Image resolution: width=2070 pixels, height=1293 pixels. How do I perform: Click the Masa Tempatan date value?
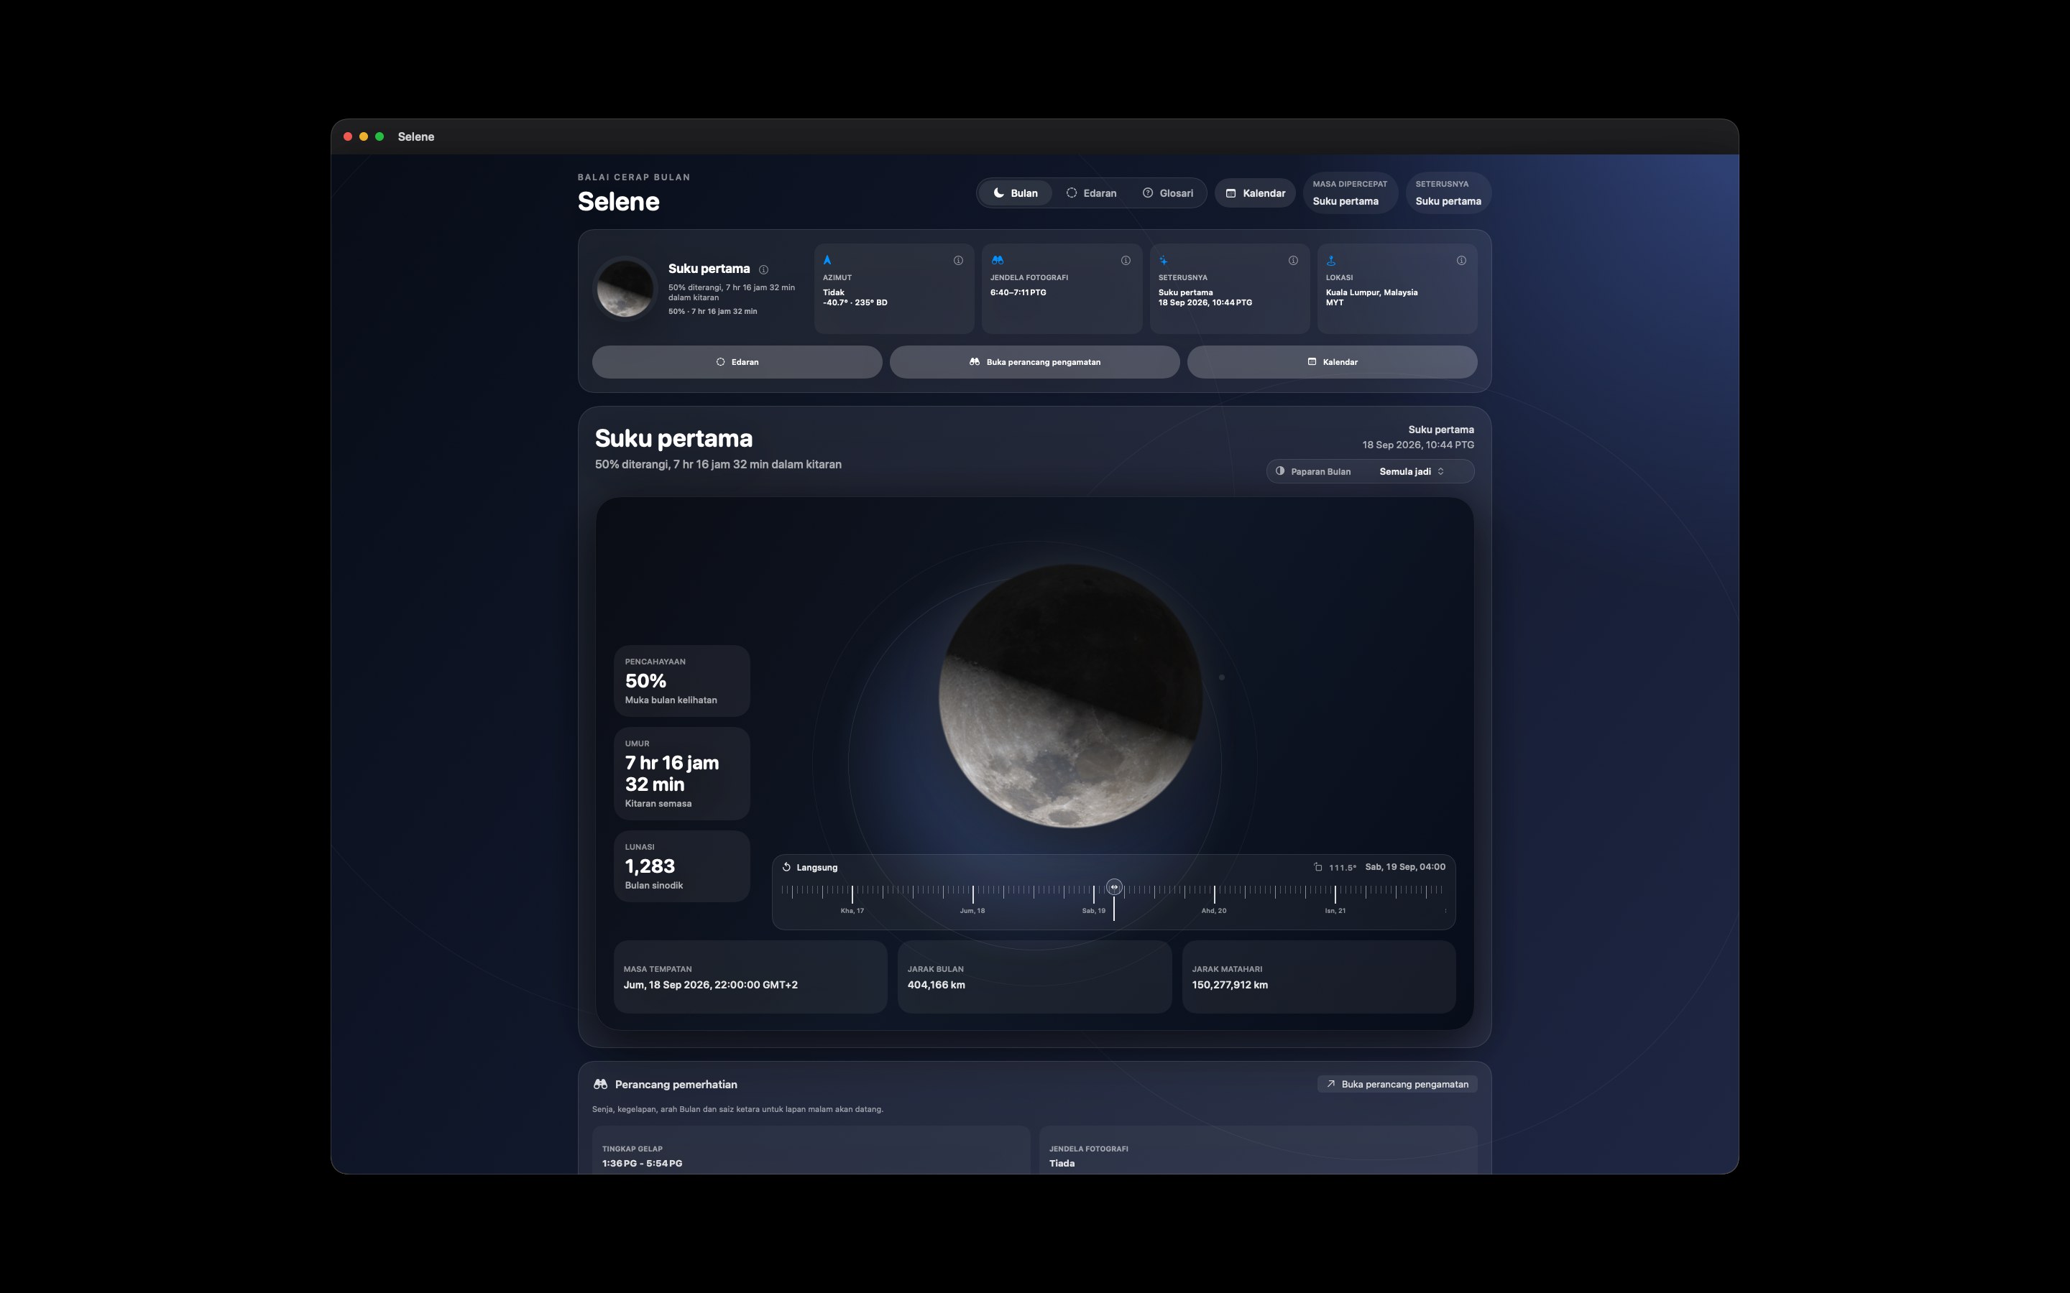point(710,985)
